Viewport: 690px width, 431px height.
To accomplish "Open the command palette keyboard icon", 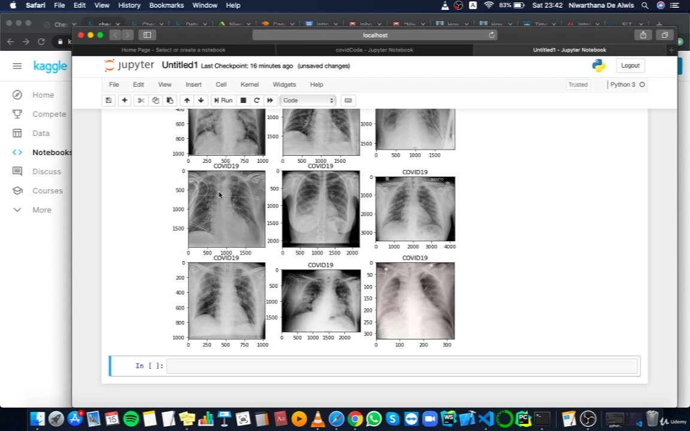I will coord(348,101).
